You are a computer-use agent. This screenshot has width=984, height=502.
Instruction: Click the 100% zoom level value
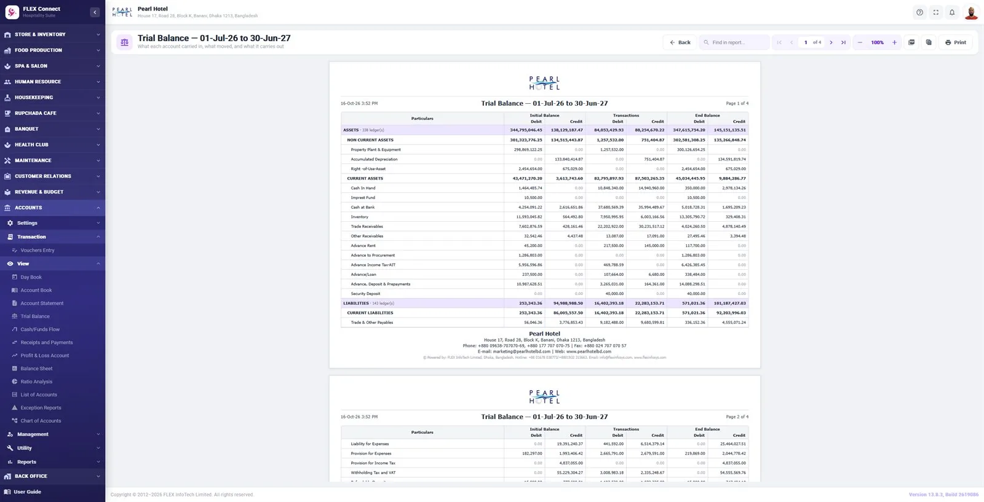877,42
